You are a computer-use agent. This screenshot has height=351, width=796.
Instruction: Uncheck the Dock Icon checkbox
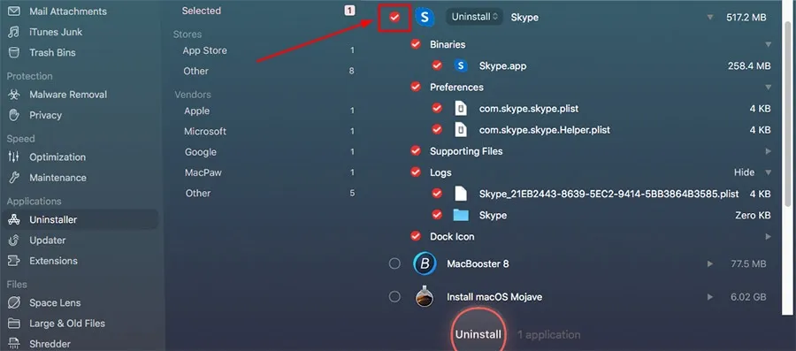pyautogui.click(x=416, y=236)
